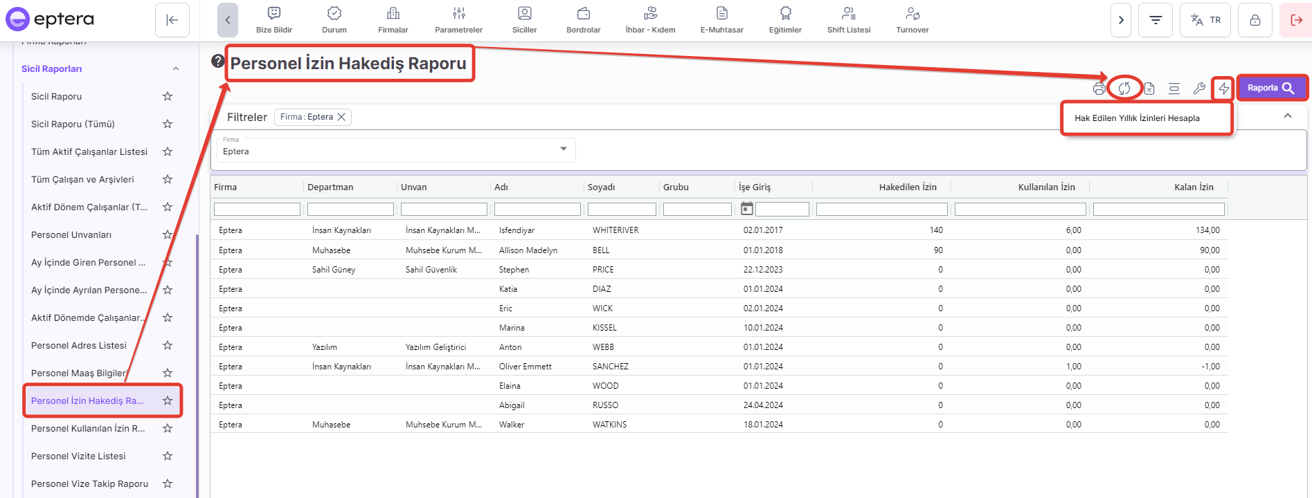
Task: Click the refresh icon in the report toolbar
Action: click(1124, 89)
